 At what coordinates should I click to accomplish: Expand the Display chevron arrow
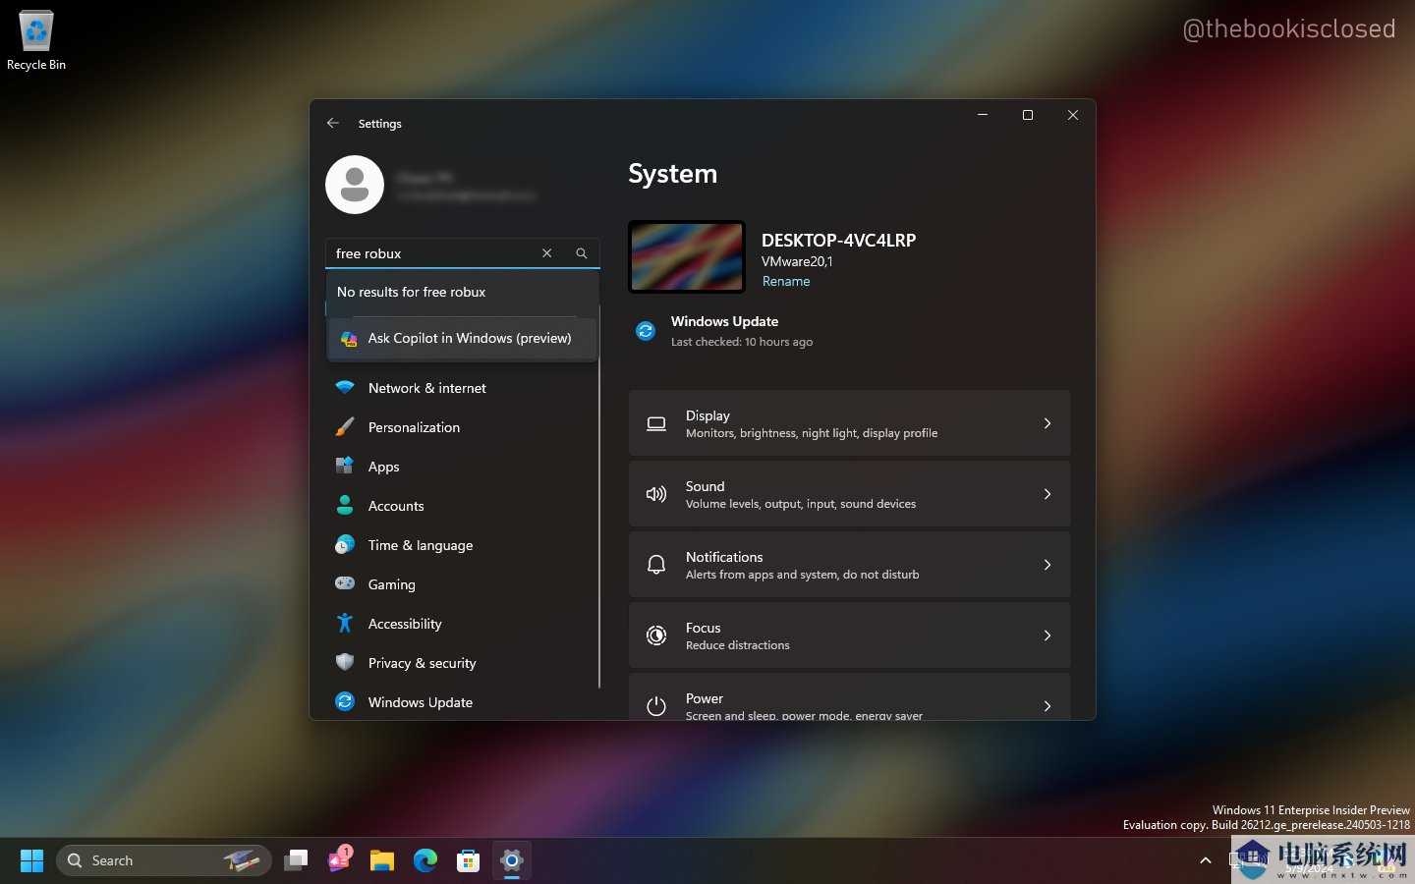point(1047,423)
